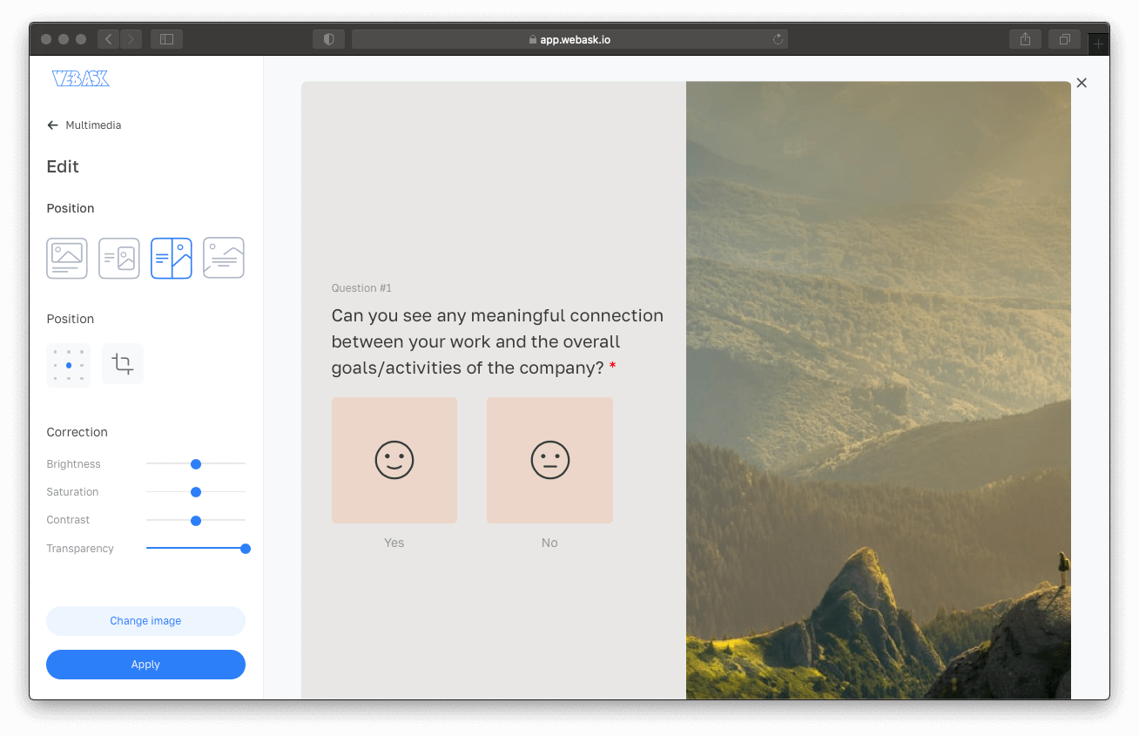Click the Transparency label
This screenshot has height=736, width=1139.
tap(80, 549)
